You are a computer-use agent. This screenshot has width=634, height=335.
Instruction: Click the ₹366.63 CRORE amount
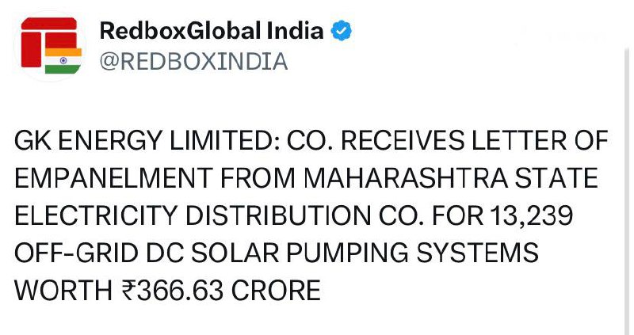click(x=219, y=291)
